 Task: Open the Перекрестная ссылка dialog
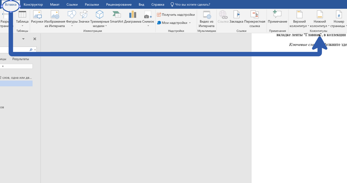pos(254,19)
